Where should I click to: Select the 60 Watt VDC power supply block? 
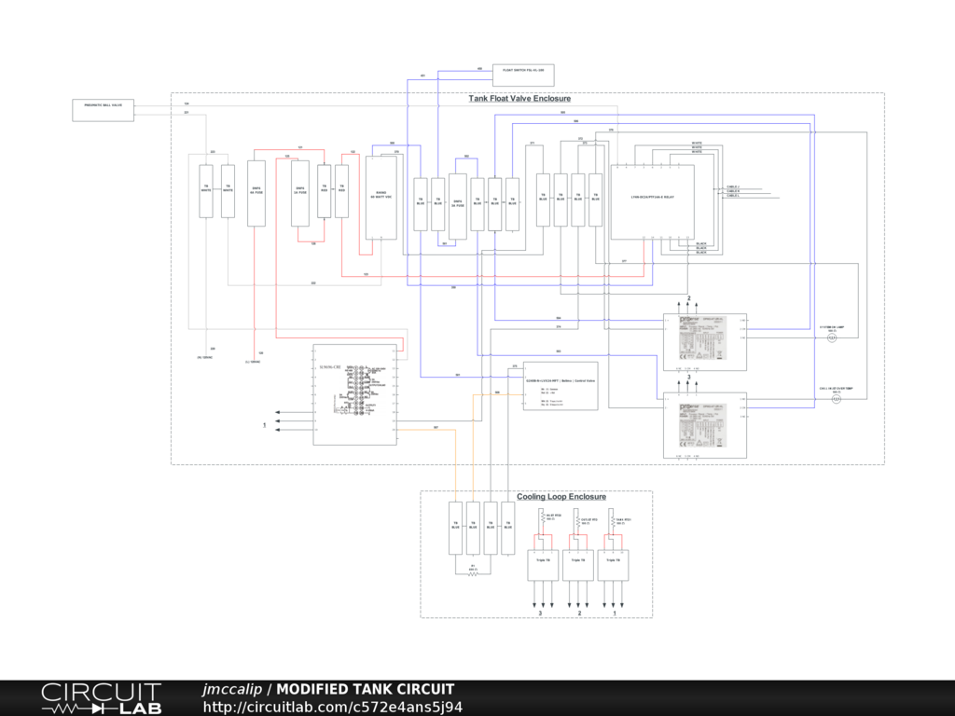[x=381, y=198]
